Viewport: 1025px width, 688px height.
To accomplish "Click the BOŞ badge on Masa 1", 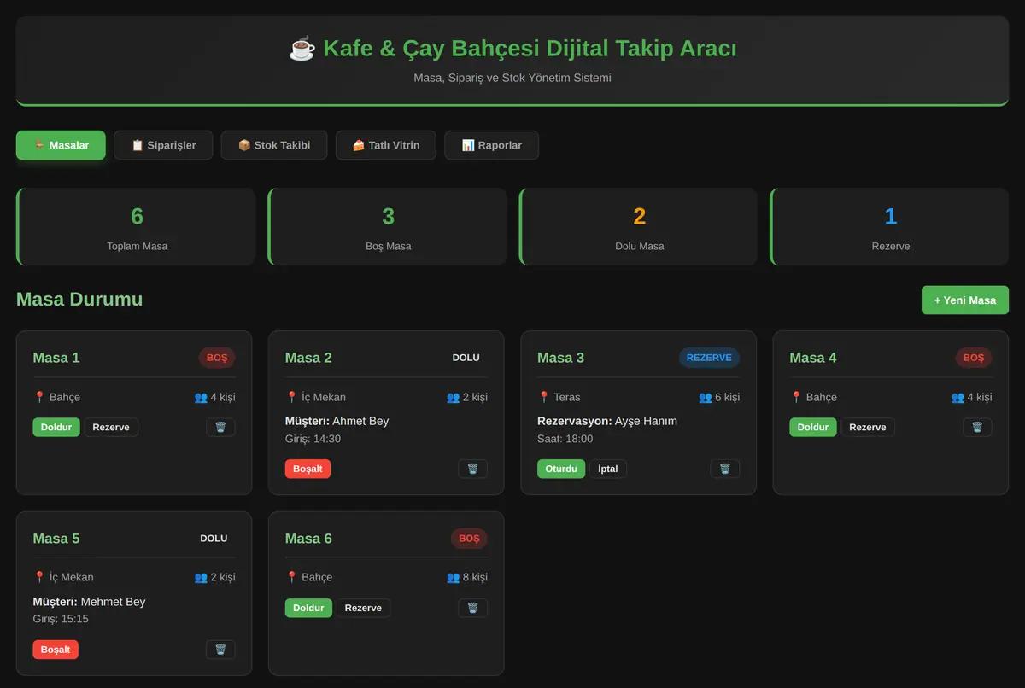I will click(x=217, y=358).
